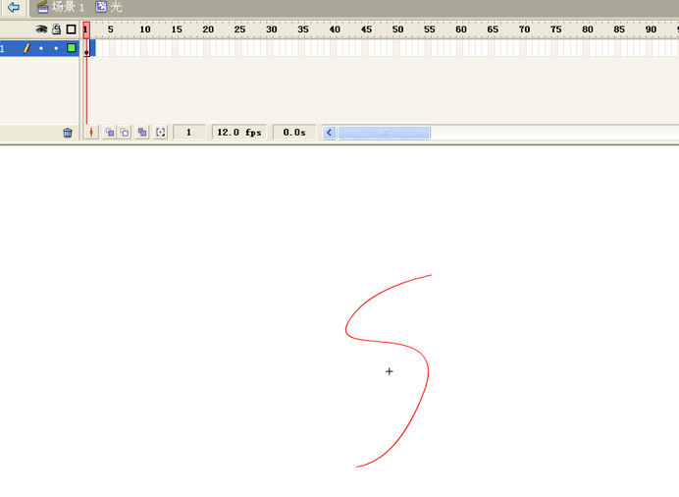Click the timeline scroll left arrow

pyautogui.click(x=329, y=133)
